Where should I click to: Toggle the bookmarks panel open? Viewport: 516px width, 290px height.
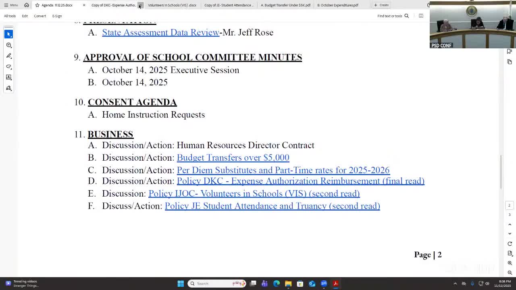pyautogui.click(x=509, y=51)
